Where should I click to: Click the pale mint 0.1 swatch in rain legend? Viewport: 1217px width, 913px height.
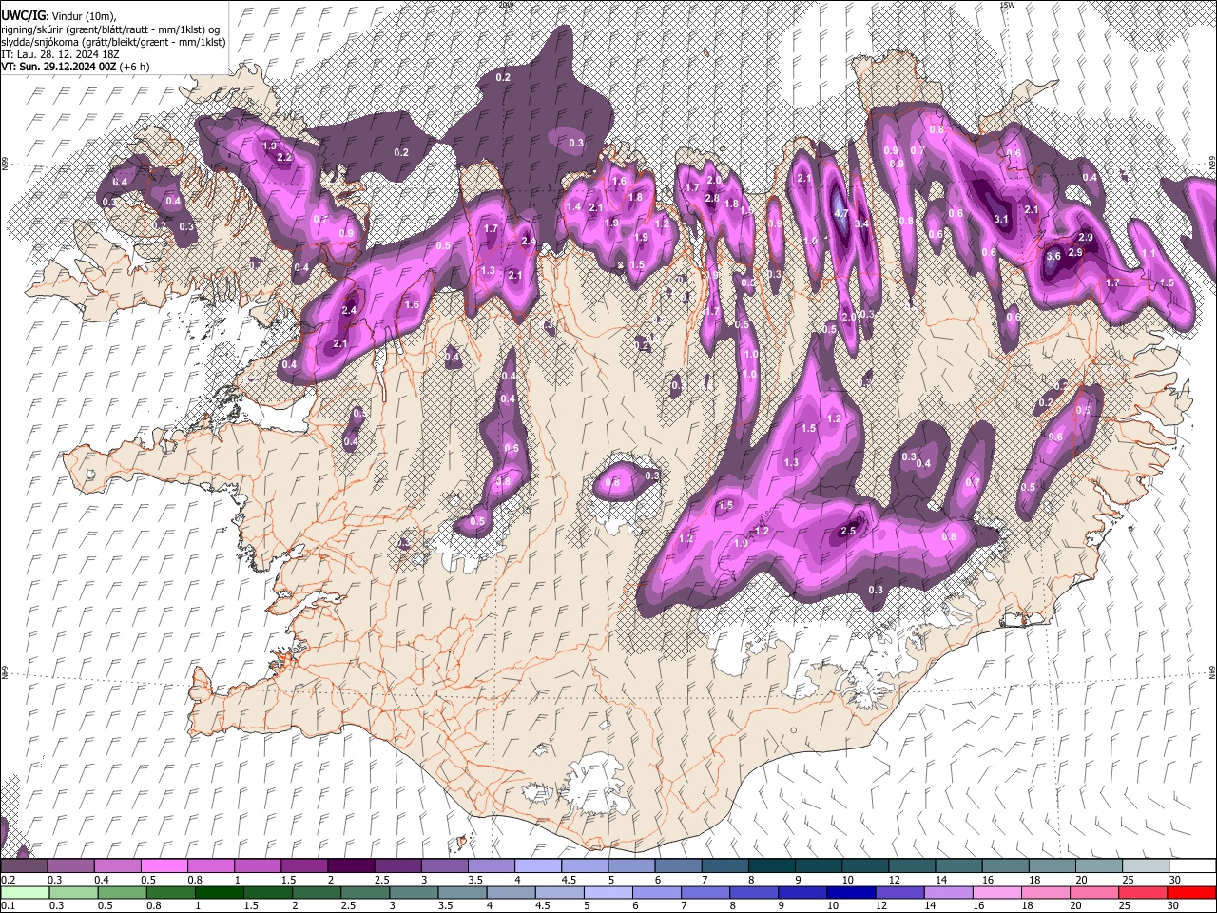point(23,892)
